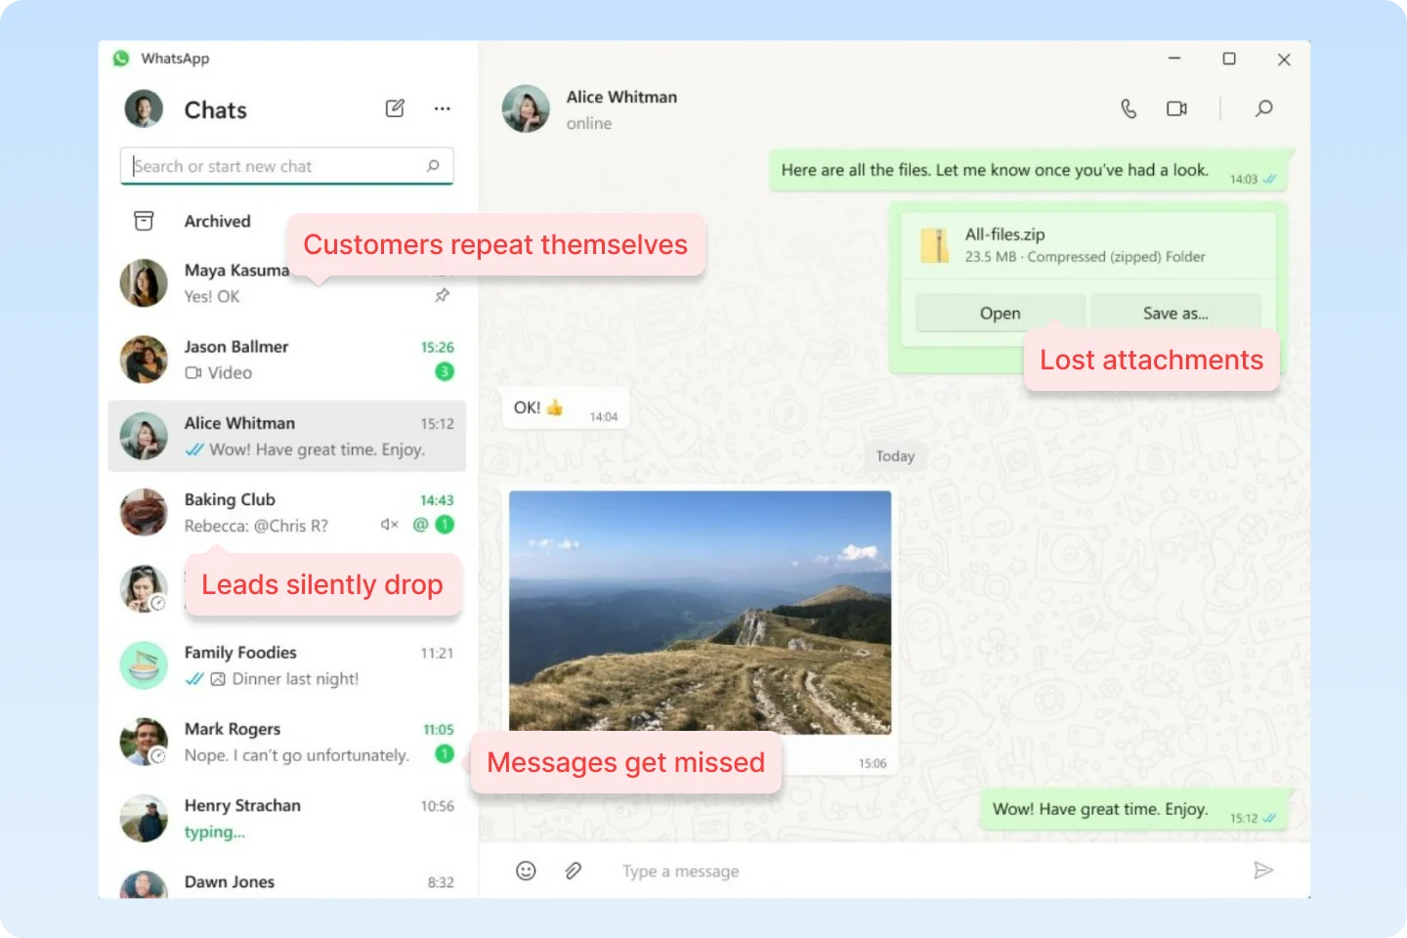Click the zip folder icon of All-files.zip
Screen dimensions: 1407x938
[935, 245]
